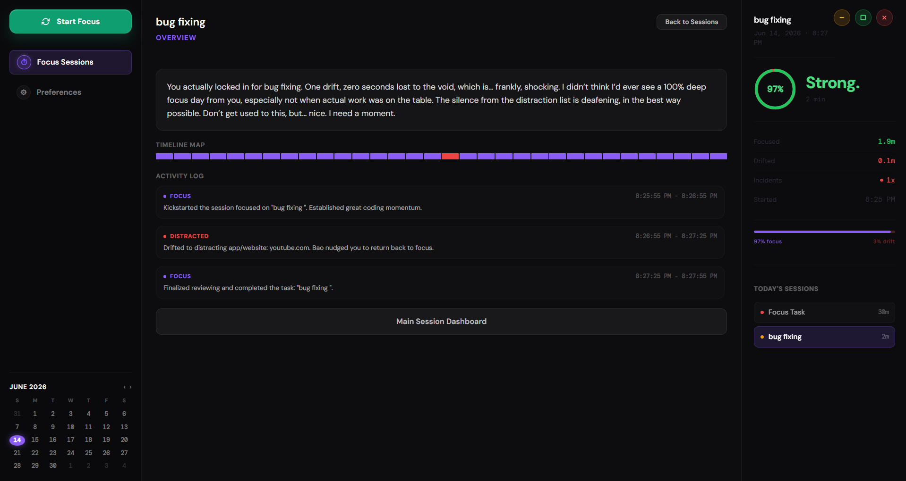Click the 3% drift label
The image size is (906, 481).
point(884,241)
